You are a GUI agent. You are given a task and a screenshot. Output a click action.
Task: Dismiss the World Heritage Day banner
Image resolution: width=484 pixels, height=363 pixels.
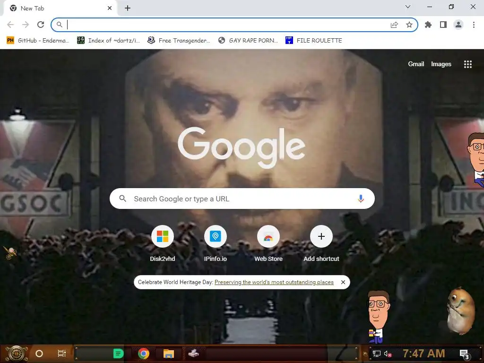coord(343,282)
